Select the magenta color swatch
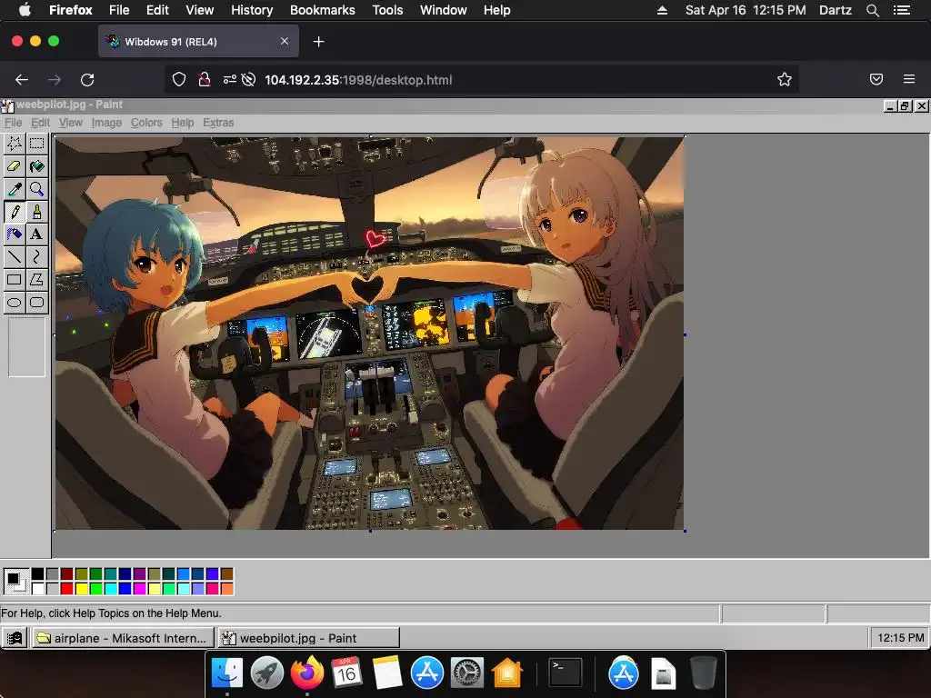 (x=139, y=589)
